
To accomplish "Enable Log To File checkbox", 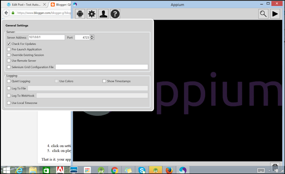I will [x=9, y=88].
